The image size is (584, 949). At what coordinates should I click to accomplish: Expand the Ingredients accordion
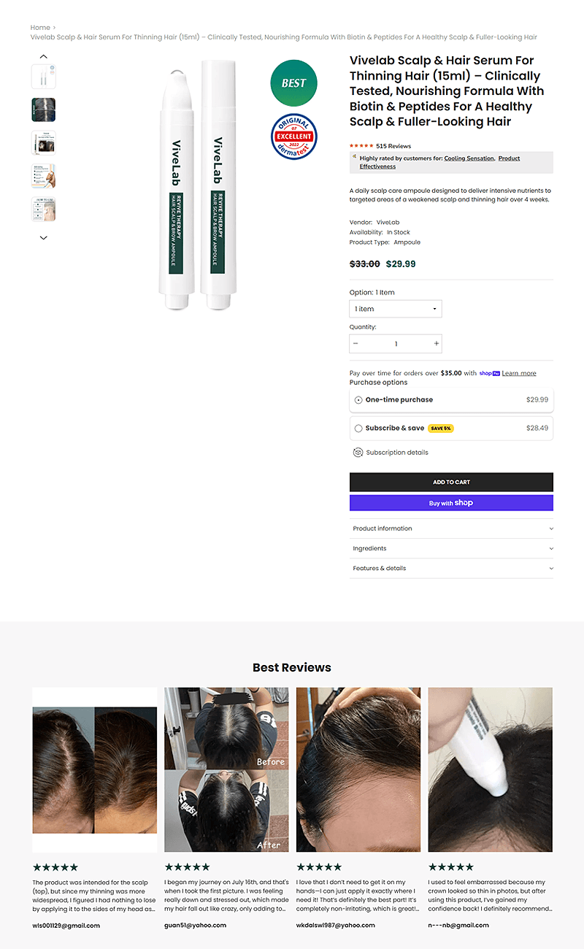(x=451, y=548)
